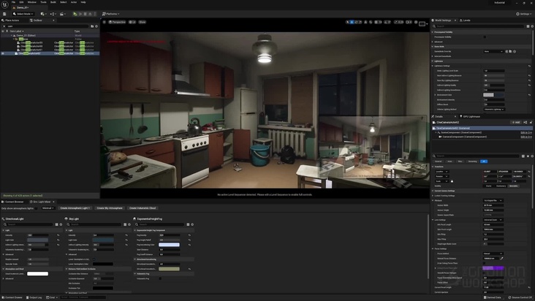Enable Volumetric Fog checkbox
Image resolution: width=535 pixels, height=301 pixels.
coord(159,278)
